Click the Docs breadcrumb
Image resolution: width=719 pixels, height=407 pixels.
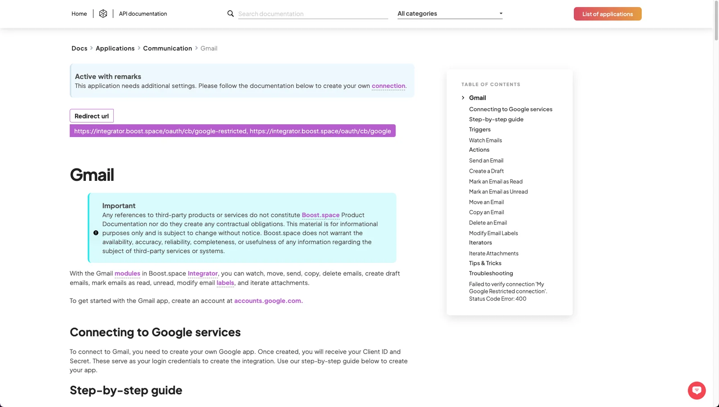pos(80,48)
